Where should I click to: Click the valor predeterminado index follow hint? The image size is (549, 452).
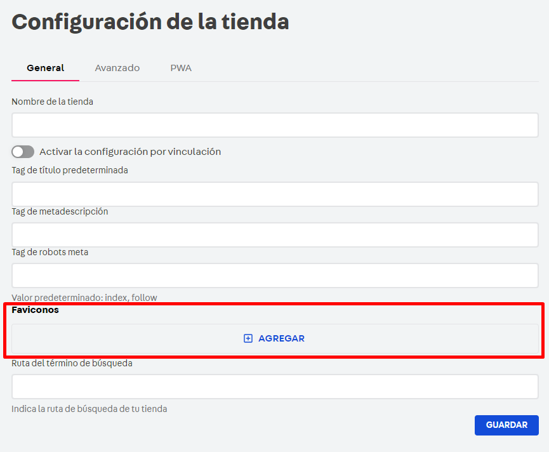tap(86, 296)
